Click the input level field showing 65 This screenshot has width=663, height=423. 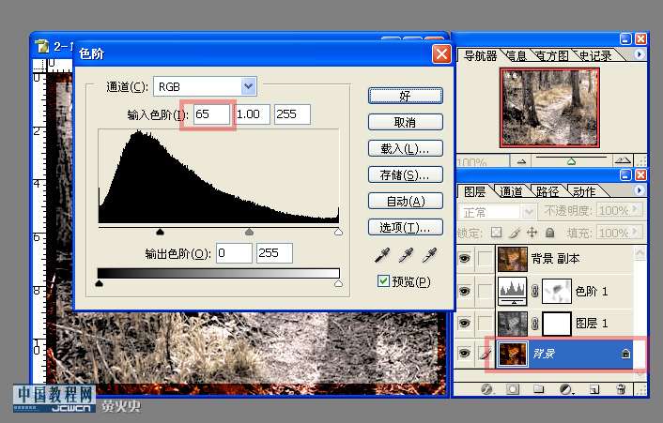pos(212,114)
